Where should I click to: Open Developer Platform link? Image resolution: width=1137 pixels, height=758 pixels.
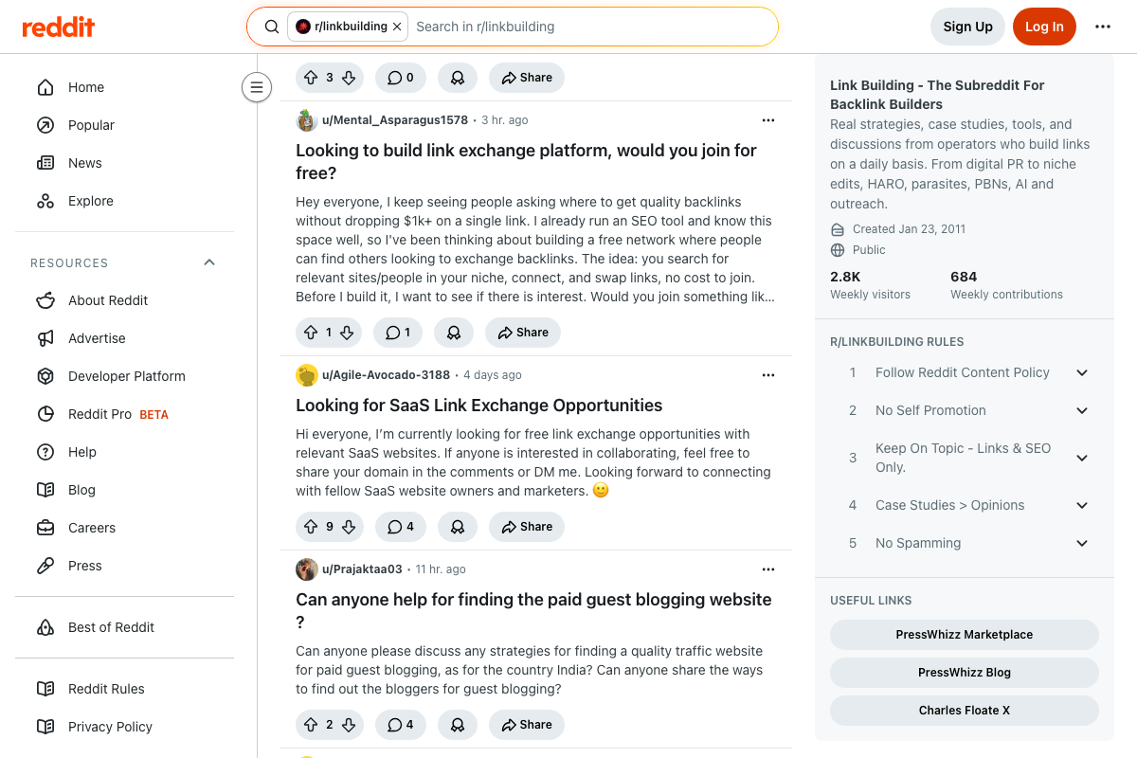click(124, 376)
